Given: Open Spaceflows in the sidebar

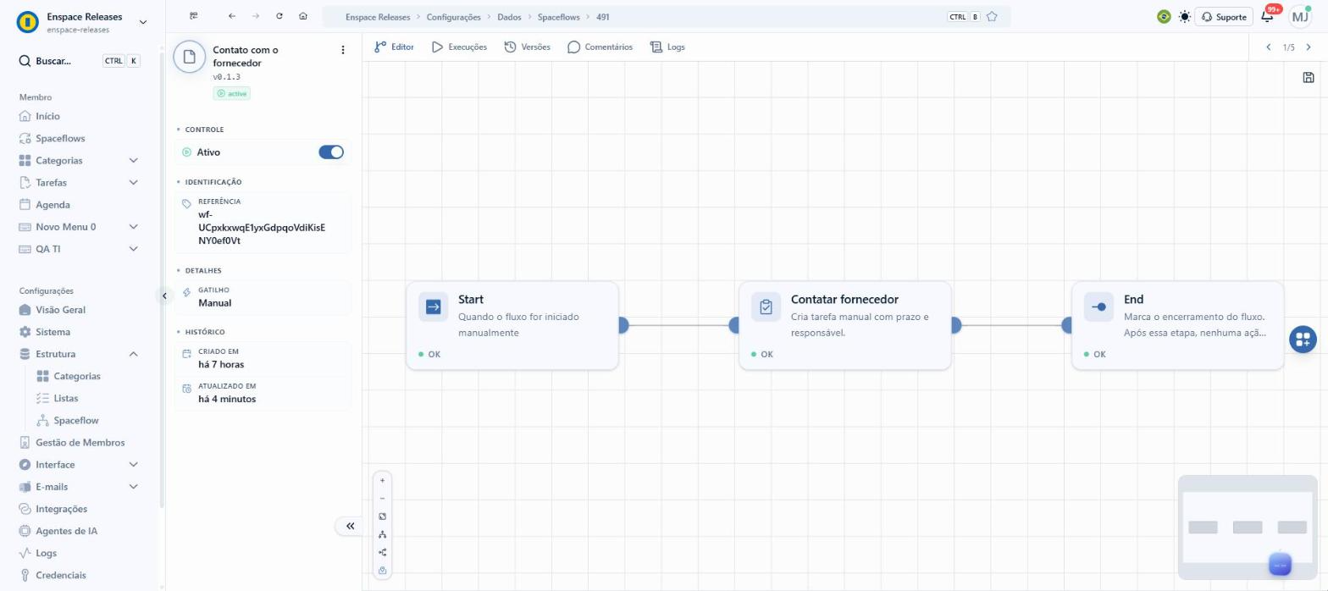Looking at the screenshot, I should click(x=60, y=138).
